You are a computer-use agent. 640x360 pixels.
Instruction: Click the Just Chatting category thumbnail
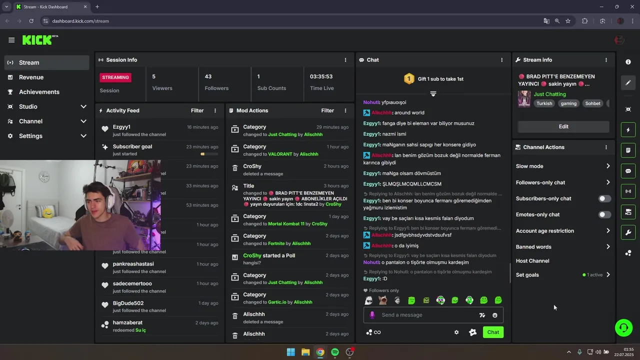(x=524, y=98)
